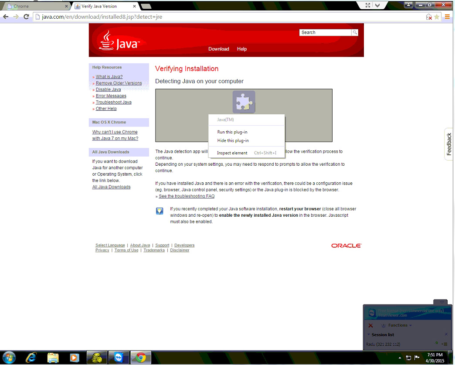Open the Disable Java link
Image resolution: width=455 pixels, height=365 pixels.
108,89
